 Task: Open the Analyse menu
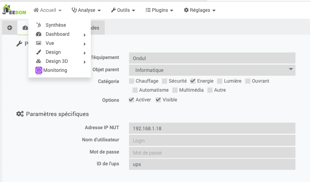click(x=86, y=10)
